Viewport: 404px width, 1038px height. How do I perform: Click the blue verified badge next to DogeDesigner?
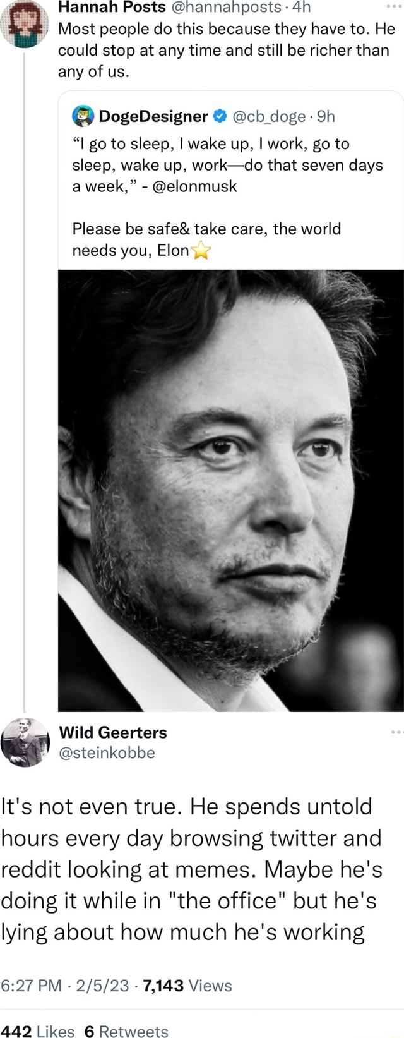(x=219, y=116)
